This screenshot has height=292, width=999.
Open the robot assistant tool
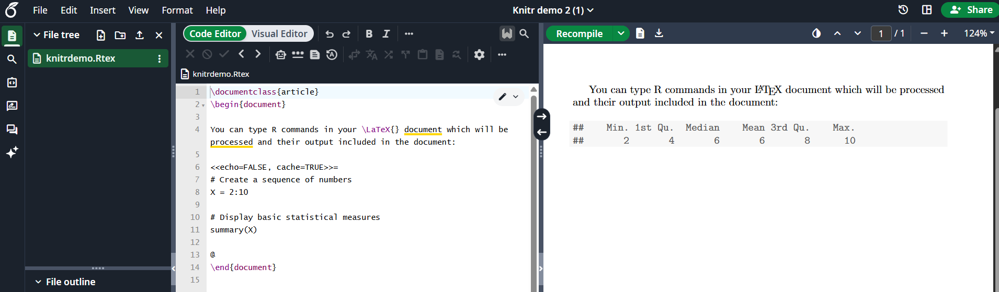click(x=281, y=54)
